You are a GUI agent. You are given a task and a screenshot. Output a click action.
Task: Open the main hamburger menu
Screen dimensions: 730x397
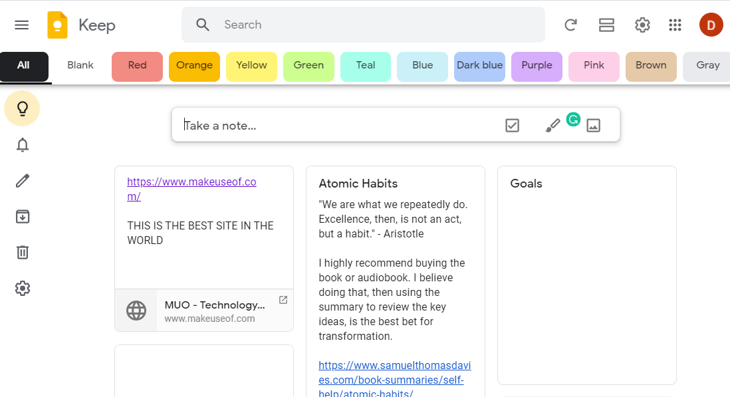(x=22, y=25)
